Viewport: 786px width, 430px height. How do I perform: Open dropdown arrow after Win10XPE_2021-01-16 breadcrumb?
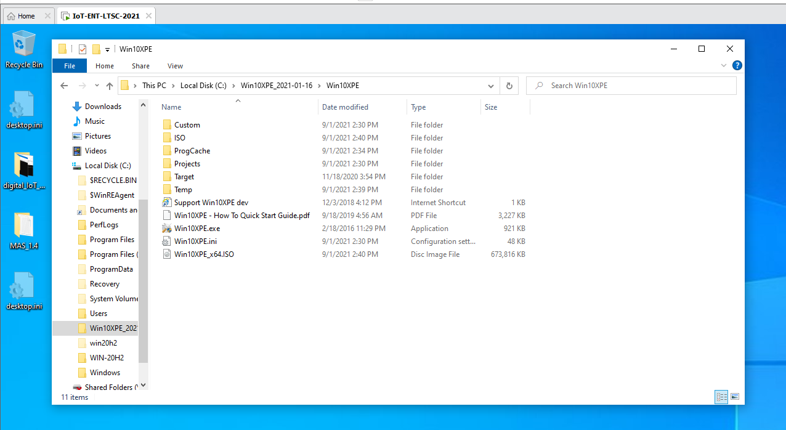tap(319, 86)
